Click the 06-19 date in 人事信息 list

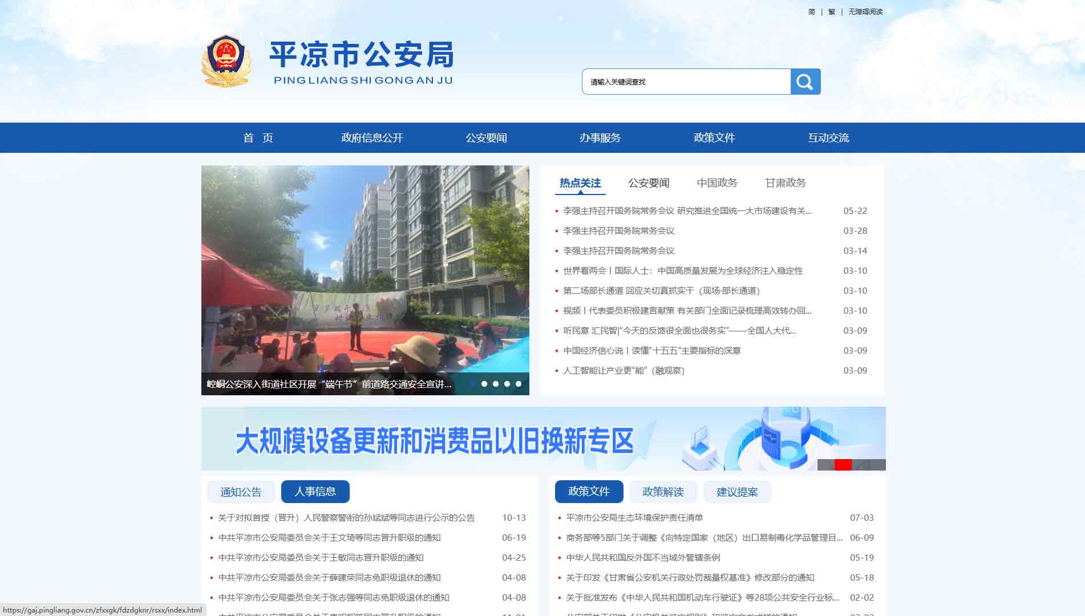[514, 538]
